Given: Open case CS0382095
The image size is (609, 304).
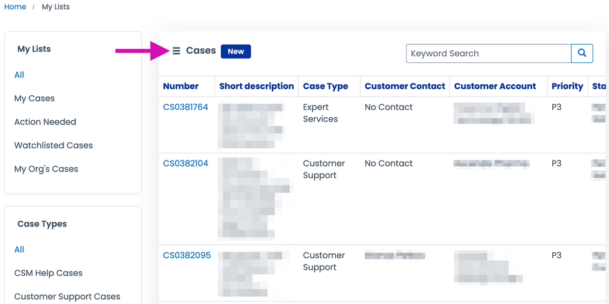Looking at the screenshot, I should 187,255.
